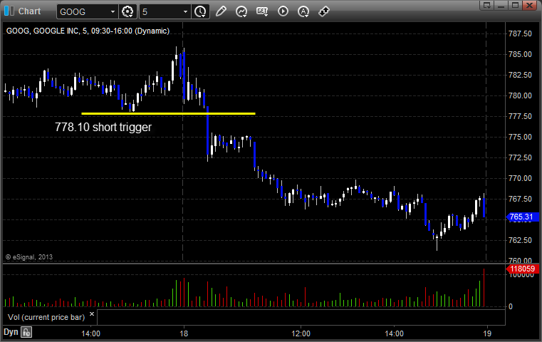542x342 pixels.
Task: Click the 762.50 price axis label
Action: click(520, 240)
